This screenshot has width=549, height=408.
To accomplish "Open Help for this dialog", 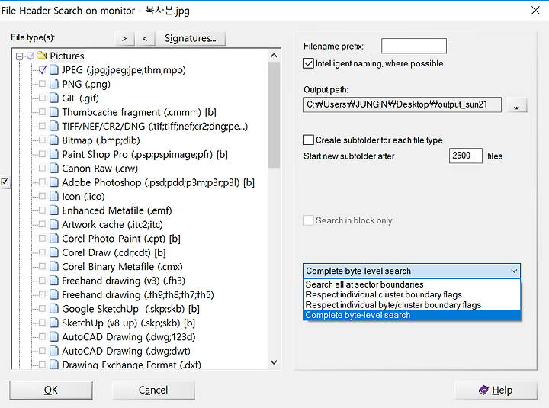I will [x=496, y=390].
